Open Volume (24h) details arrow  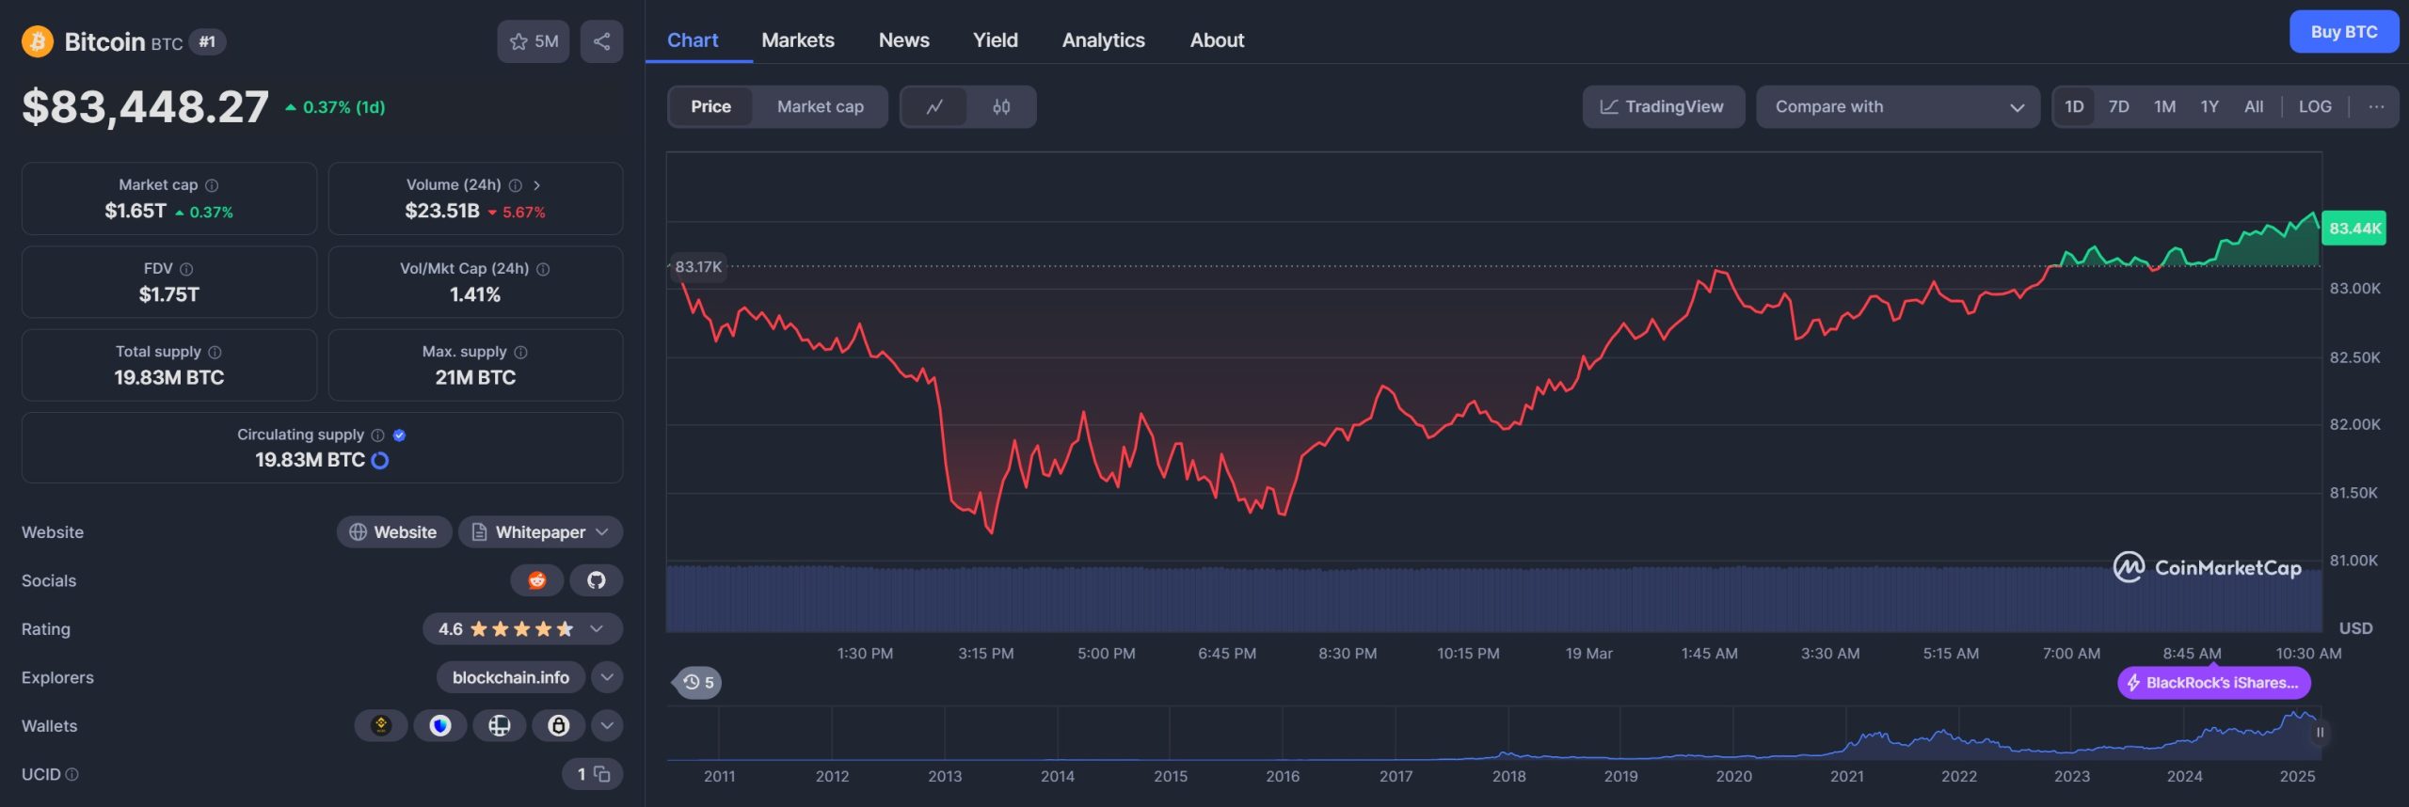[x=536, y=185]
